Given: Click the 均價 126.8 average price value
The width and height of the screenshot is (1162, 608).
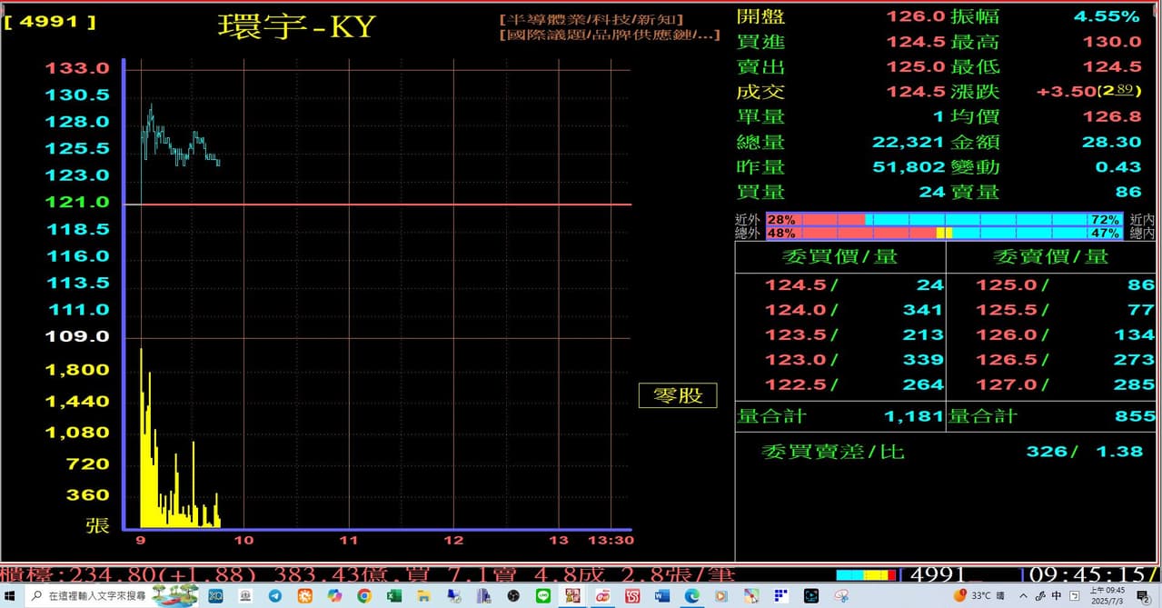Looking at the screenshot, I should click(x=1112, y=116).
